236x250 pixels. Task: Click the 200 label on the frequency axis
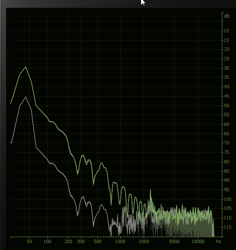click(68, 241)
